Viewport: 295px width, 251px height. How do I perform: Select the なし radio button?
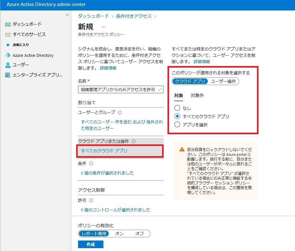[x=177, y=108]
